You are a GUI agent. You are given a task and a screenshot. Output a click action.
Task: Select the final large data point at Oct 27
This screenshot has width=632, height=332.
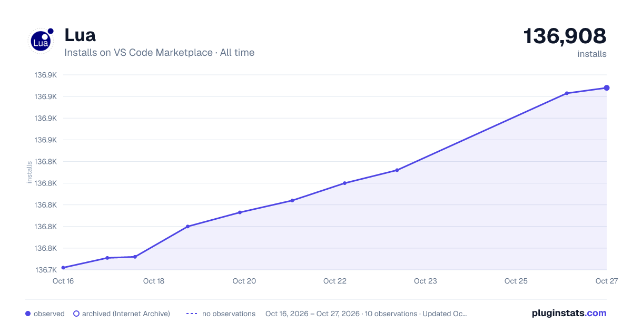click(x=607, y=88)
